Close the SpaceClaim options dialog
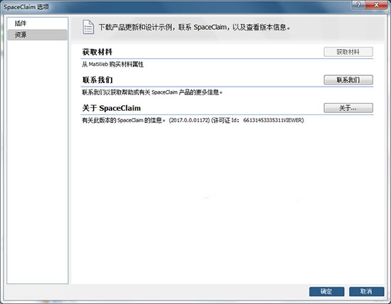391x304 pixels. pos(377,5)
